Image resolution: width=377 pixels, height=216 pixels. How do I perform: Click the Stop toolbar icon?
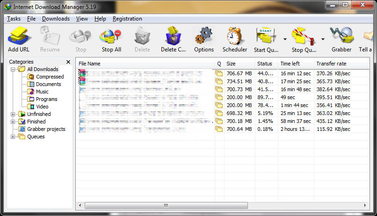(80, 37)
